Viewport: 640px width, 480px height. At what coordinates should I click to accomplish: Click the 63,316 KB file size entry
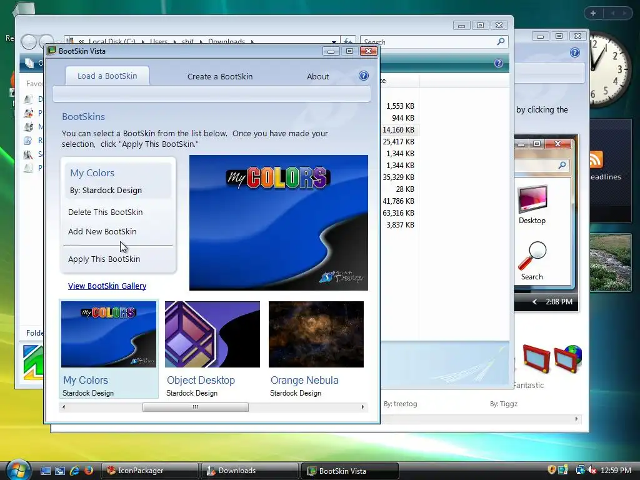[398, 213]
